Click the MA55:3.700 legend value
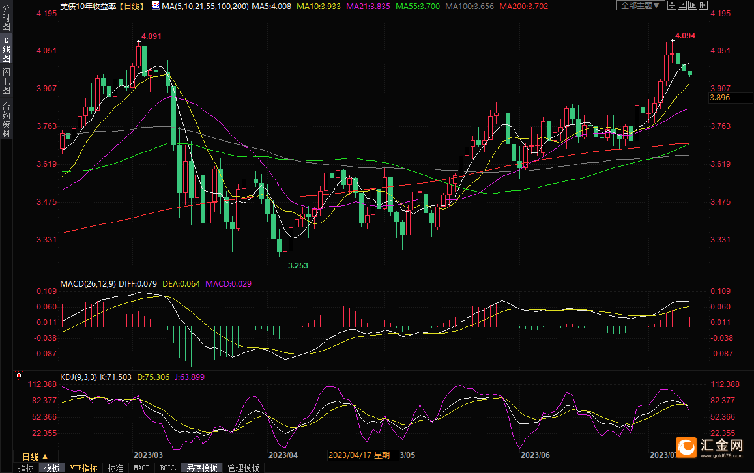 [x=418, y=7]
